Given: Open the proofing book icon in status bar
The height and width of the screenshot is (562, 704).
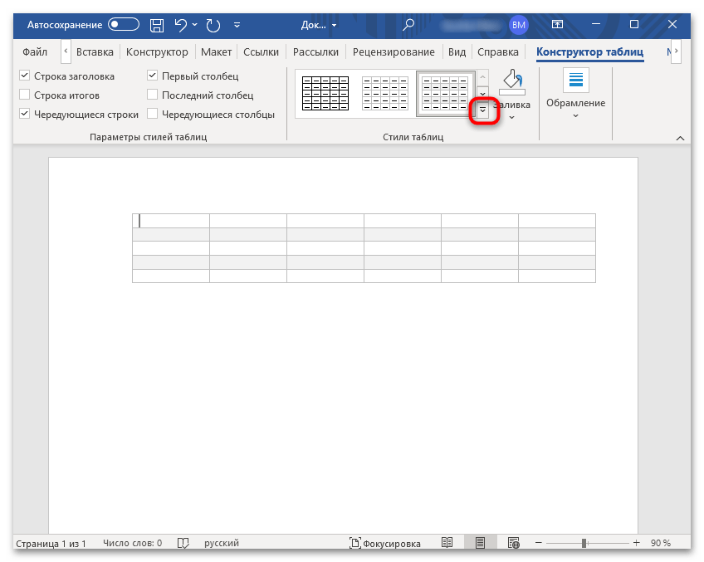Looking at the screenshot, I should 183,543.
